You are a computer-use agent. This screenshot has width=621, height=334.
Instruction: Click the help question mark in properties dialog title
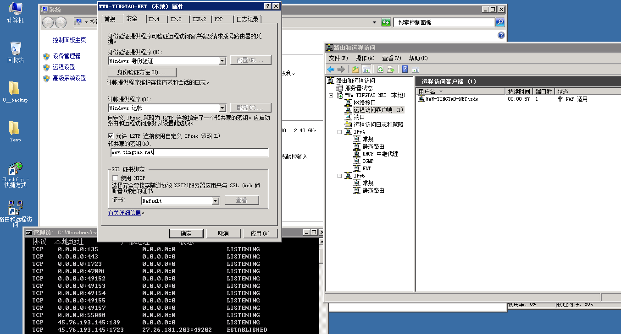(x=267, y=6)
